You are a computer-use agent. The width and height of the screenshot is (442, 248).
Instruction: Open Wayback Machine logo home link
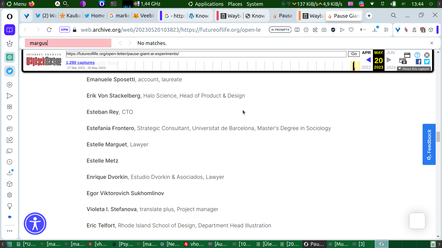(44, 60)
